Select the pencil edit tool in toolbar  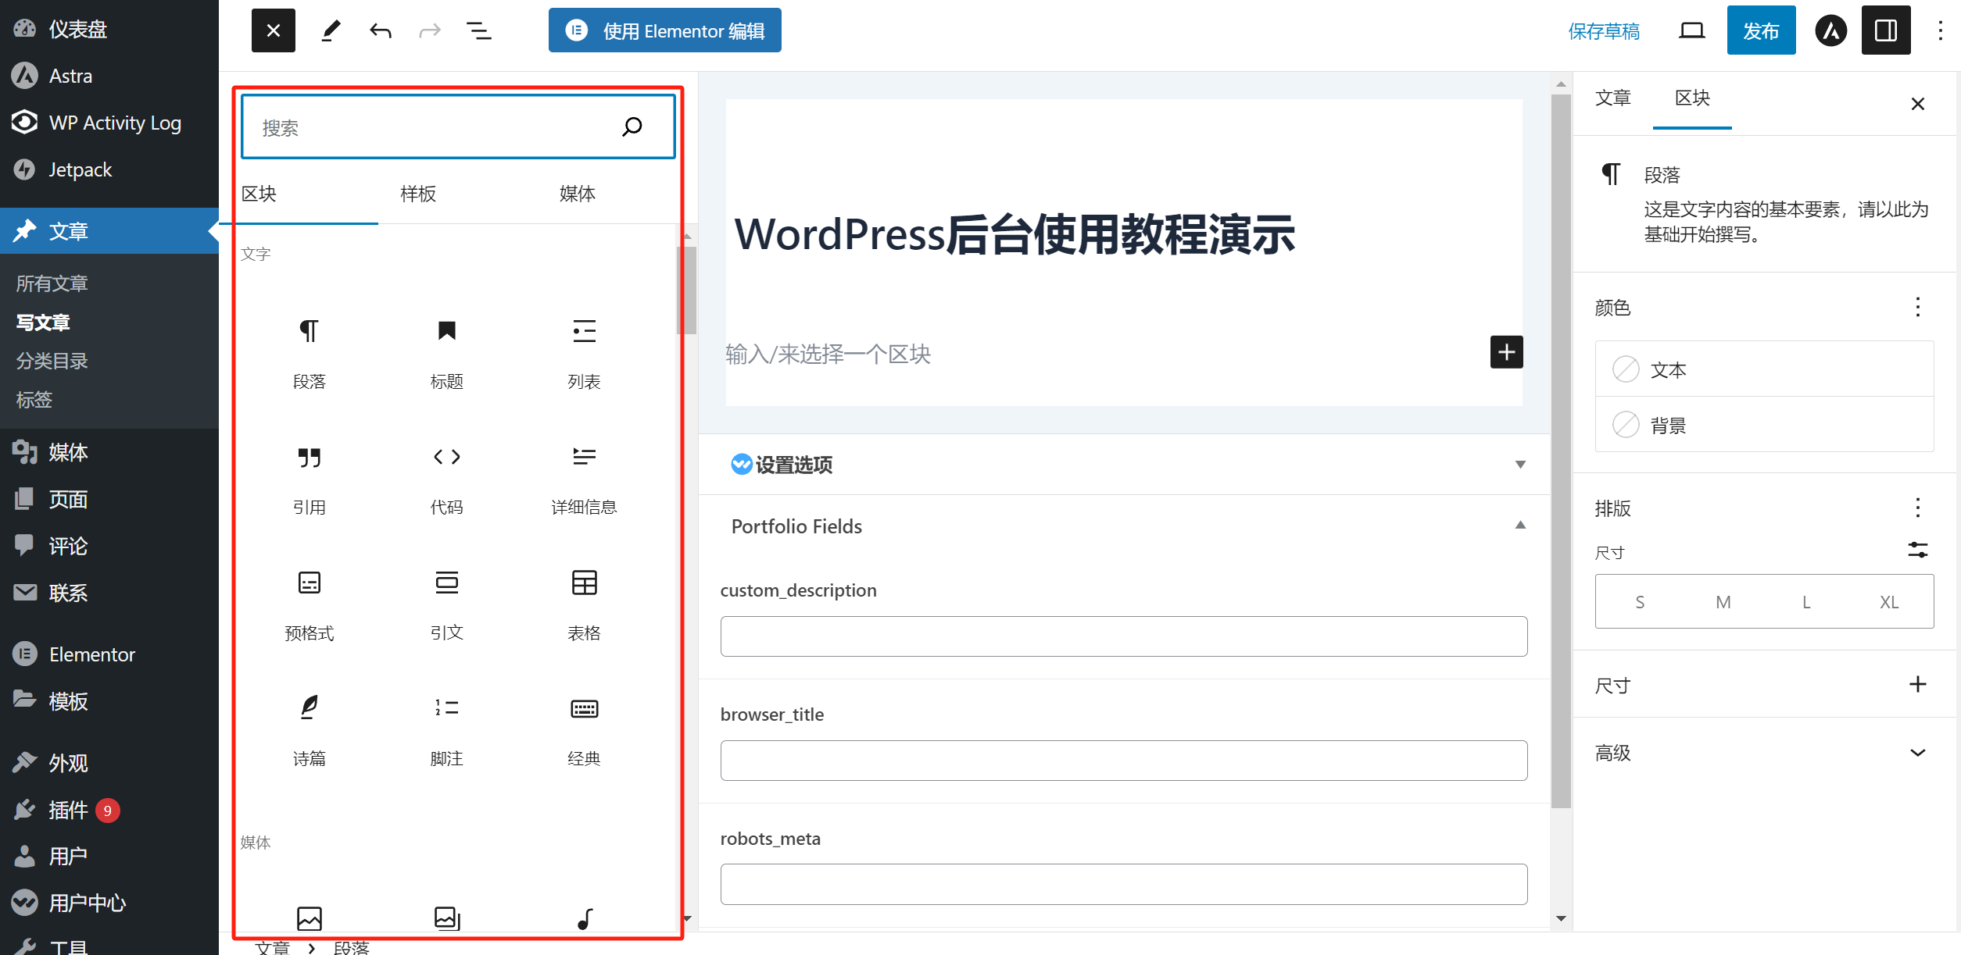(x=331, y=30)
